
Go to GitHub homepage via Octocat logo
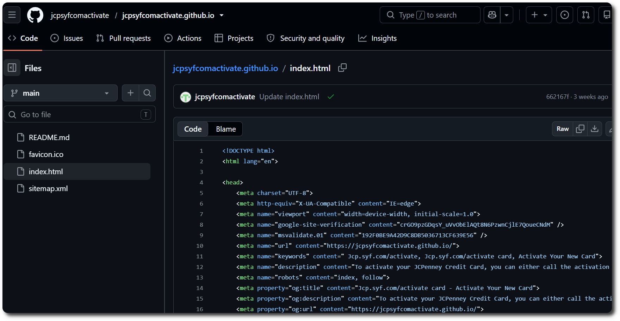point(35,15)
